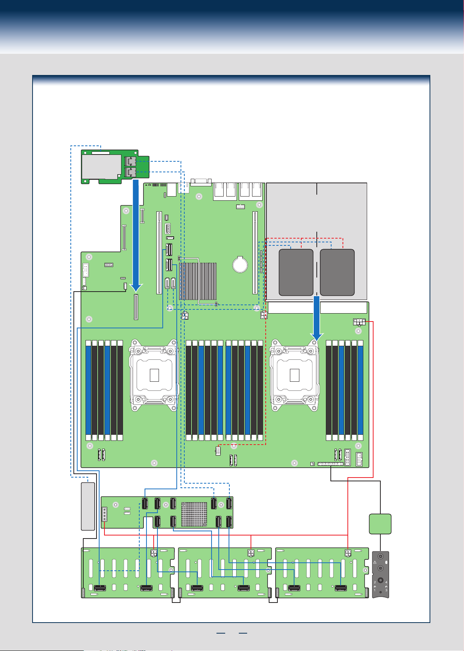This screenshot has height=651, width=464.
Task: Click the white power connector with the red cable
Action: click(x=359, y=322)
